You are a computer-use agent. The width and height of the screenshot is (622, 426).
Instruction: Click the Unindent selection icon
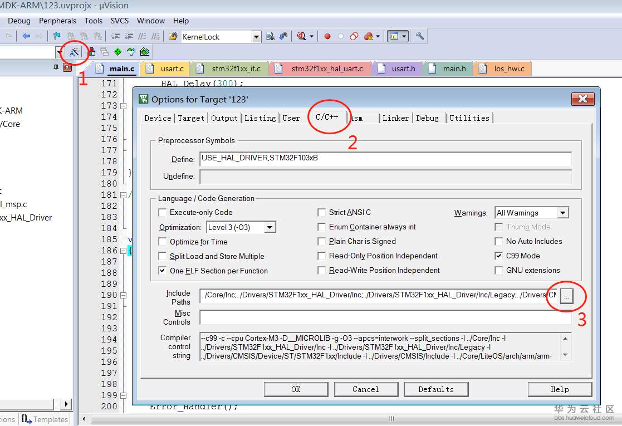129,37
